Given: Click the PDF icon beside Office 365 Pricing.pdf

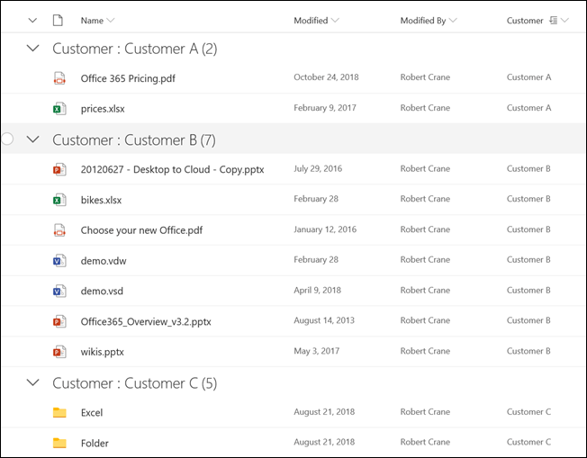Looking at the screenshot, I should (x=59, y=78).
